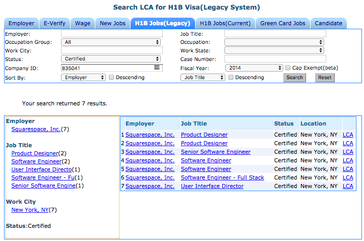Open the Status dropdown showing Certified

tap(111, 59)
